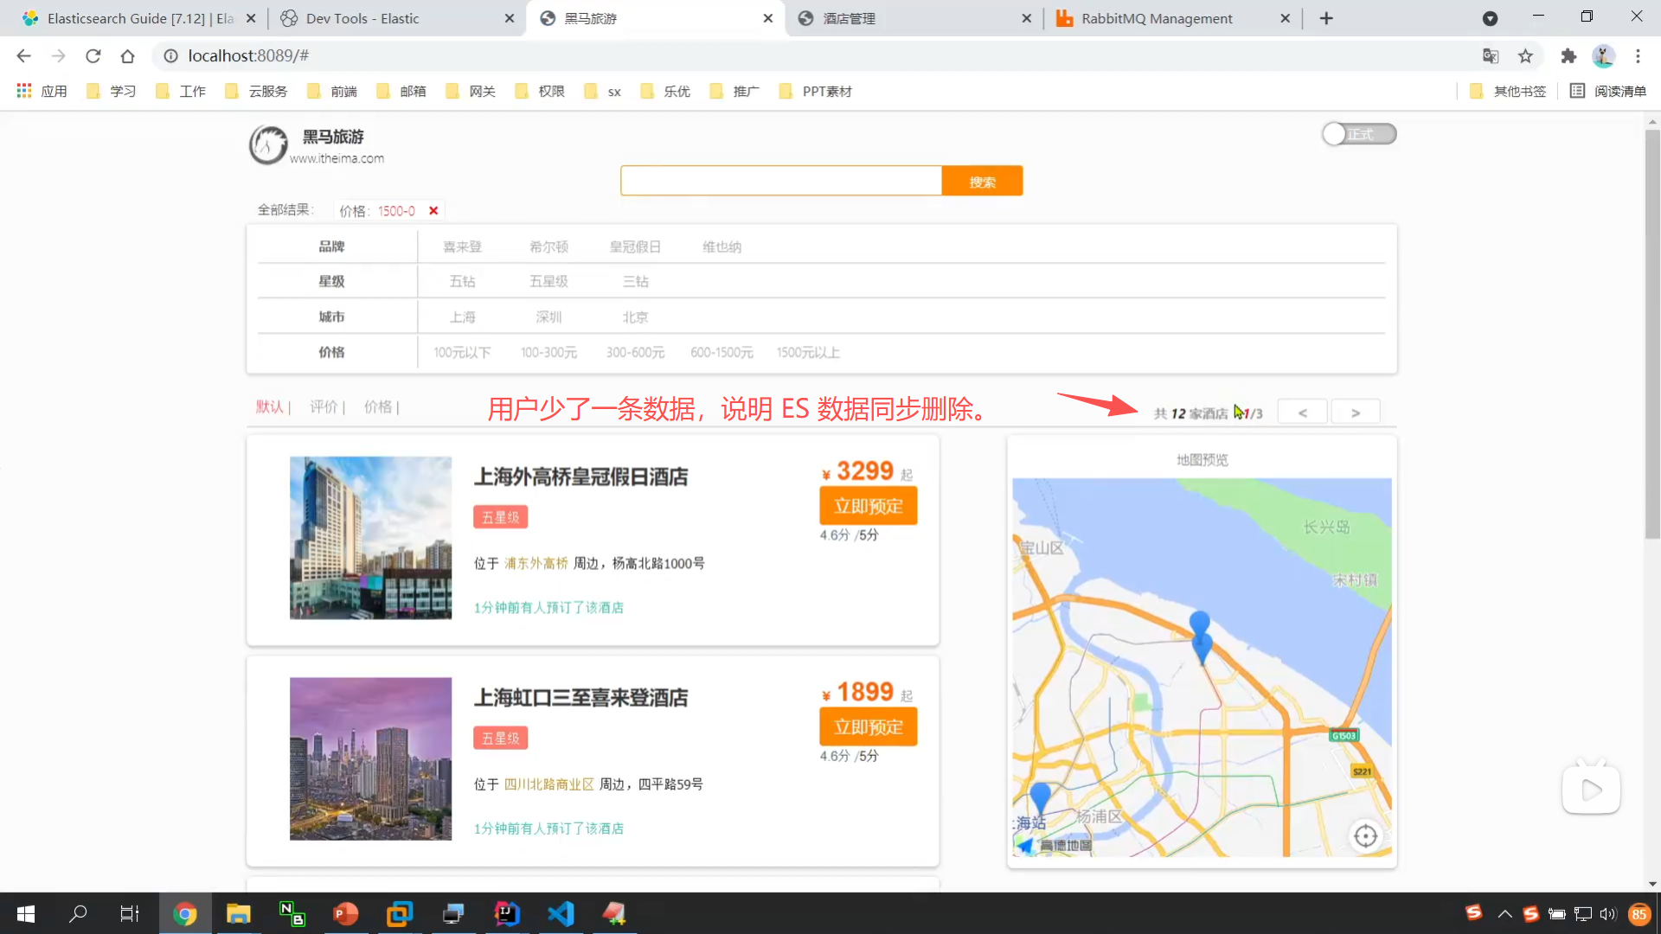Open Chrome three-dot menu
Viewport: 1661px width, 934px height.
[1638, 56]
